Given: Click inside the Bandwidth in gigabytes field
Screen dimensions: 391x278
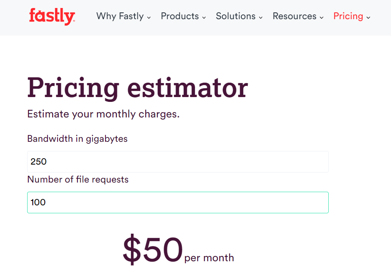Looking at the screenshot, I should tap(178, 162).
